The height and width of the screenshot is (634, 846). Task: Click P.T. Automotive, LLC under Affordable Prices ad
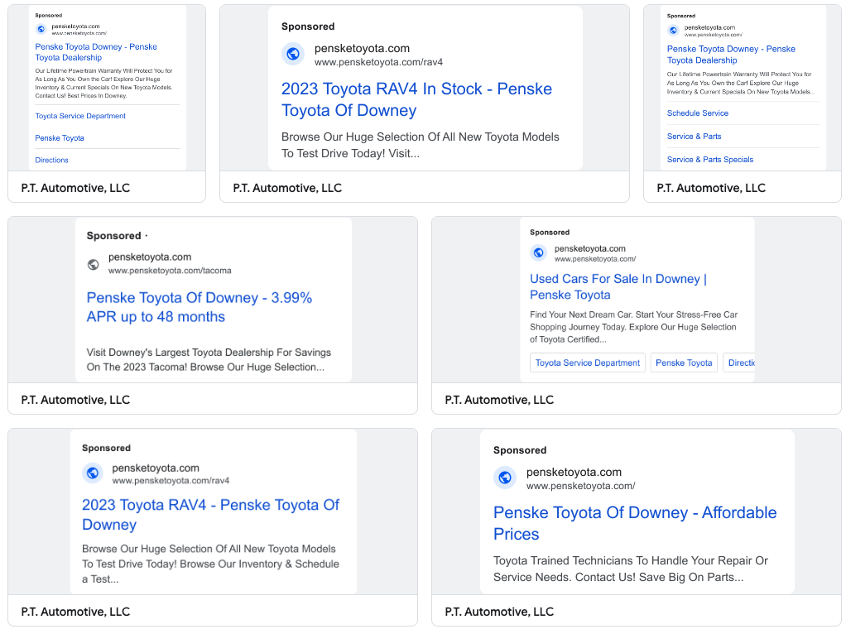point(499,612)
